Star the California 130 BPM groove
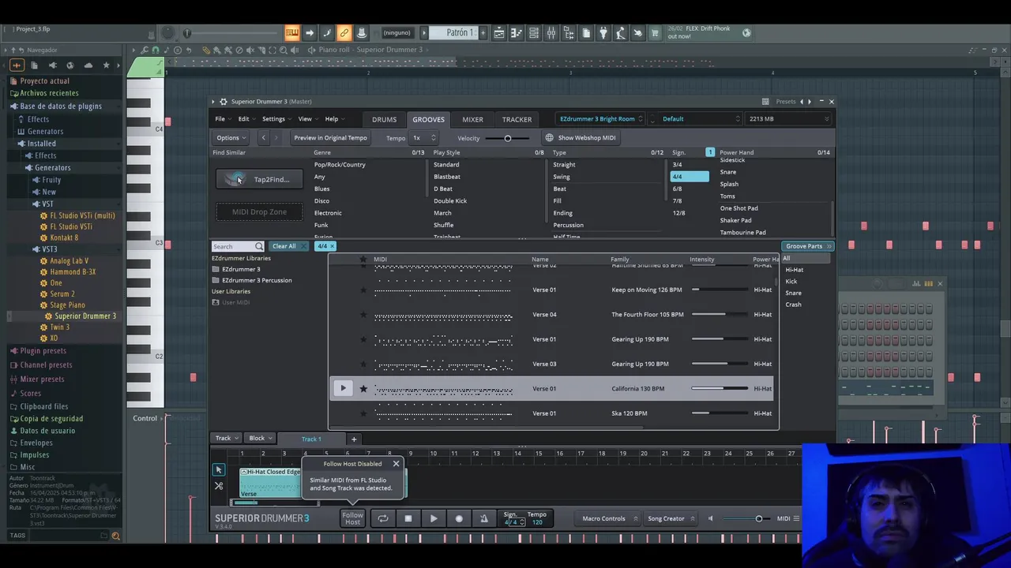 point(363,388)
